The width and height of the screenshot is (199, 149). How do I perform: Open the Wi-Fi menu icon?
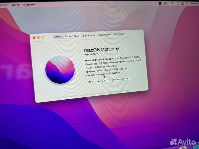(172, 4)
